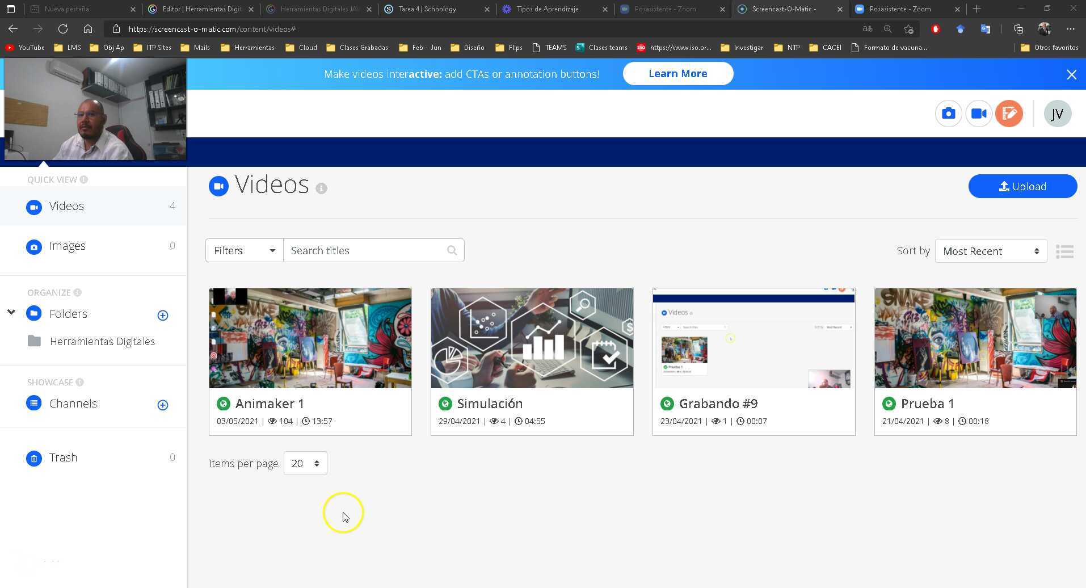
Task: Open the Videos info tooltip icon
Action: point(322,188)
